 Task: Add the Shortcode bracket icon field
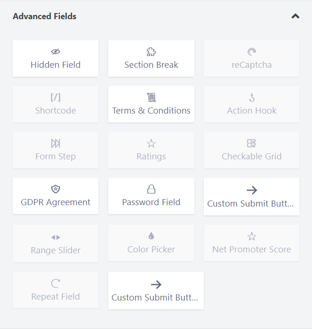point(55,98)
